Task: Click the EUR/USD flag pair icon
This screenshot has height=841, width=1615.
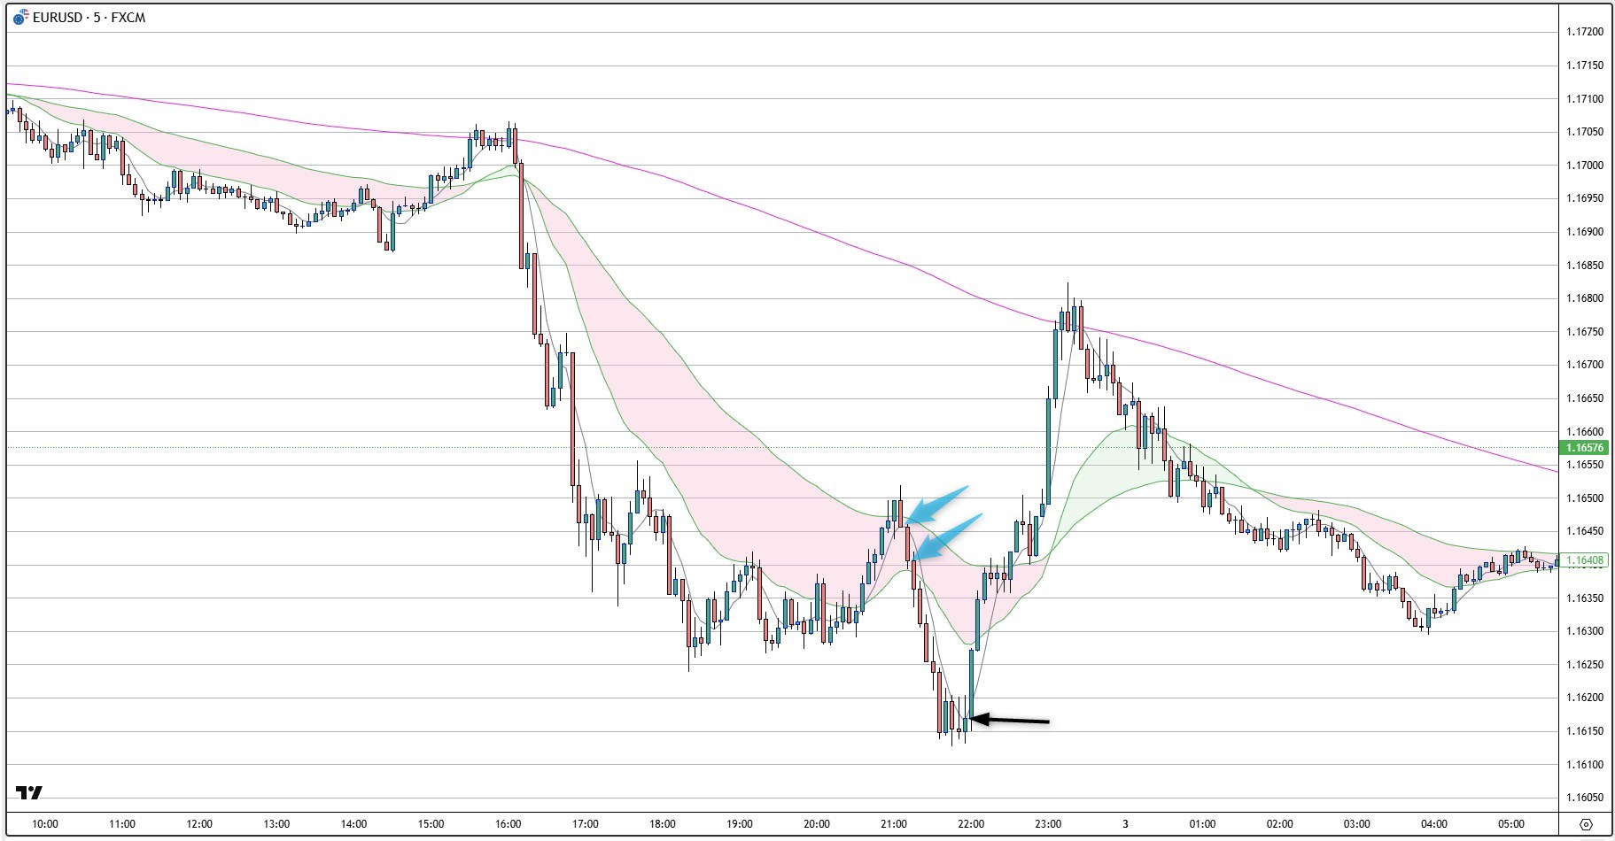Action: point(20,18)
